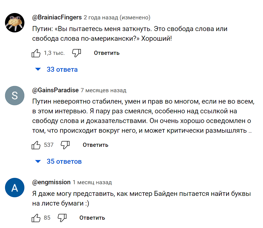The height and width of the screenshot is (228, 263).
Task: Open @BrainiacFingers brain avatar profile
Action: (x=15, y=22)
